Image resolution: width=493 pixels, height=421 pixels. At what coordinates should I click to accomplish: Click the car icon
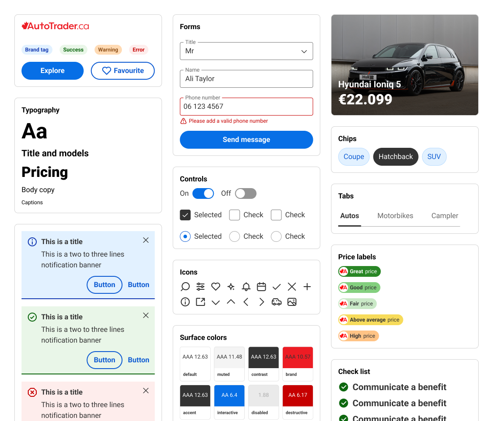click(x=277, y=302)
